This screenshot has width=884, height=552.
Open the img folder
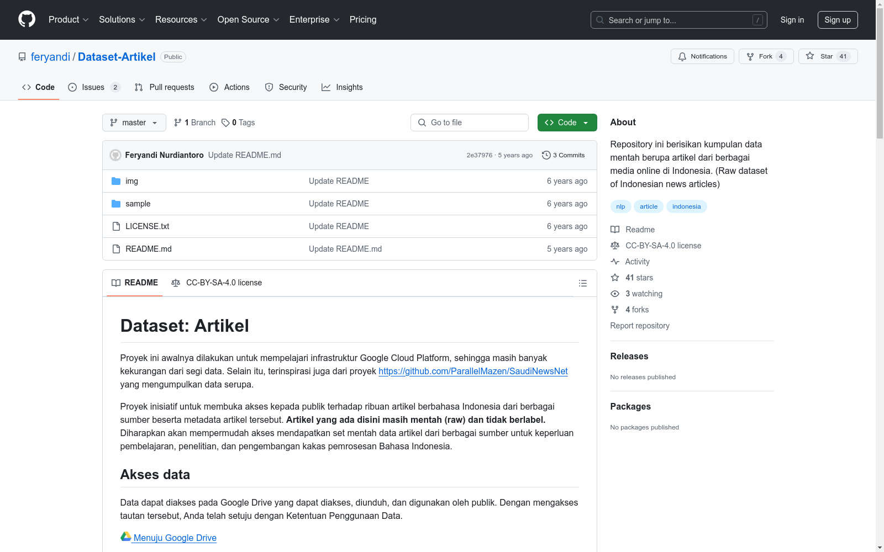(131, 181)
